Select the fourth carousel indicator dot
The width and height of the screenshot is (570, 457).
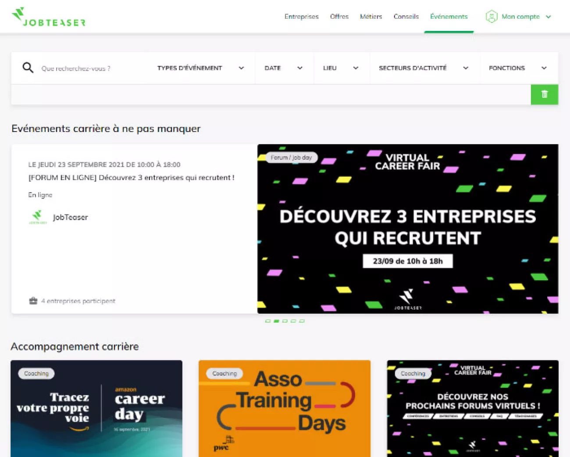[x=293, y=321]
